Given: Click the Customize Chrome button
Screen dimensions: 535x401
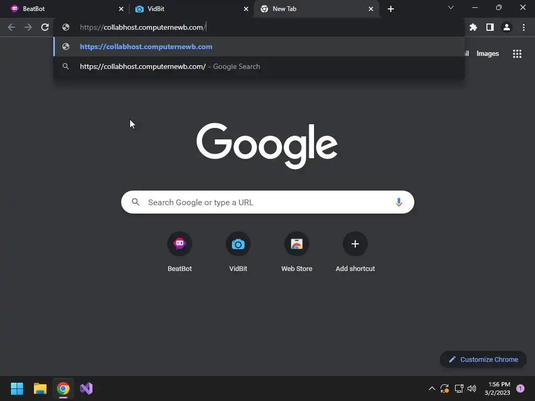Looking at the screenshot, I should click(x=483, y=359).
